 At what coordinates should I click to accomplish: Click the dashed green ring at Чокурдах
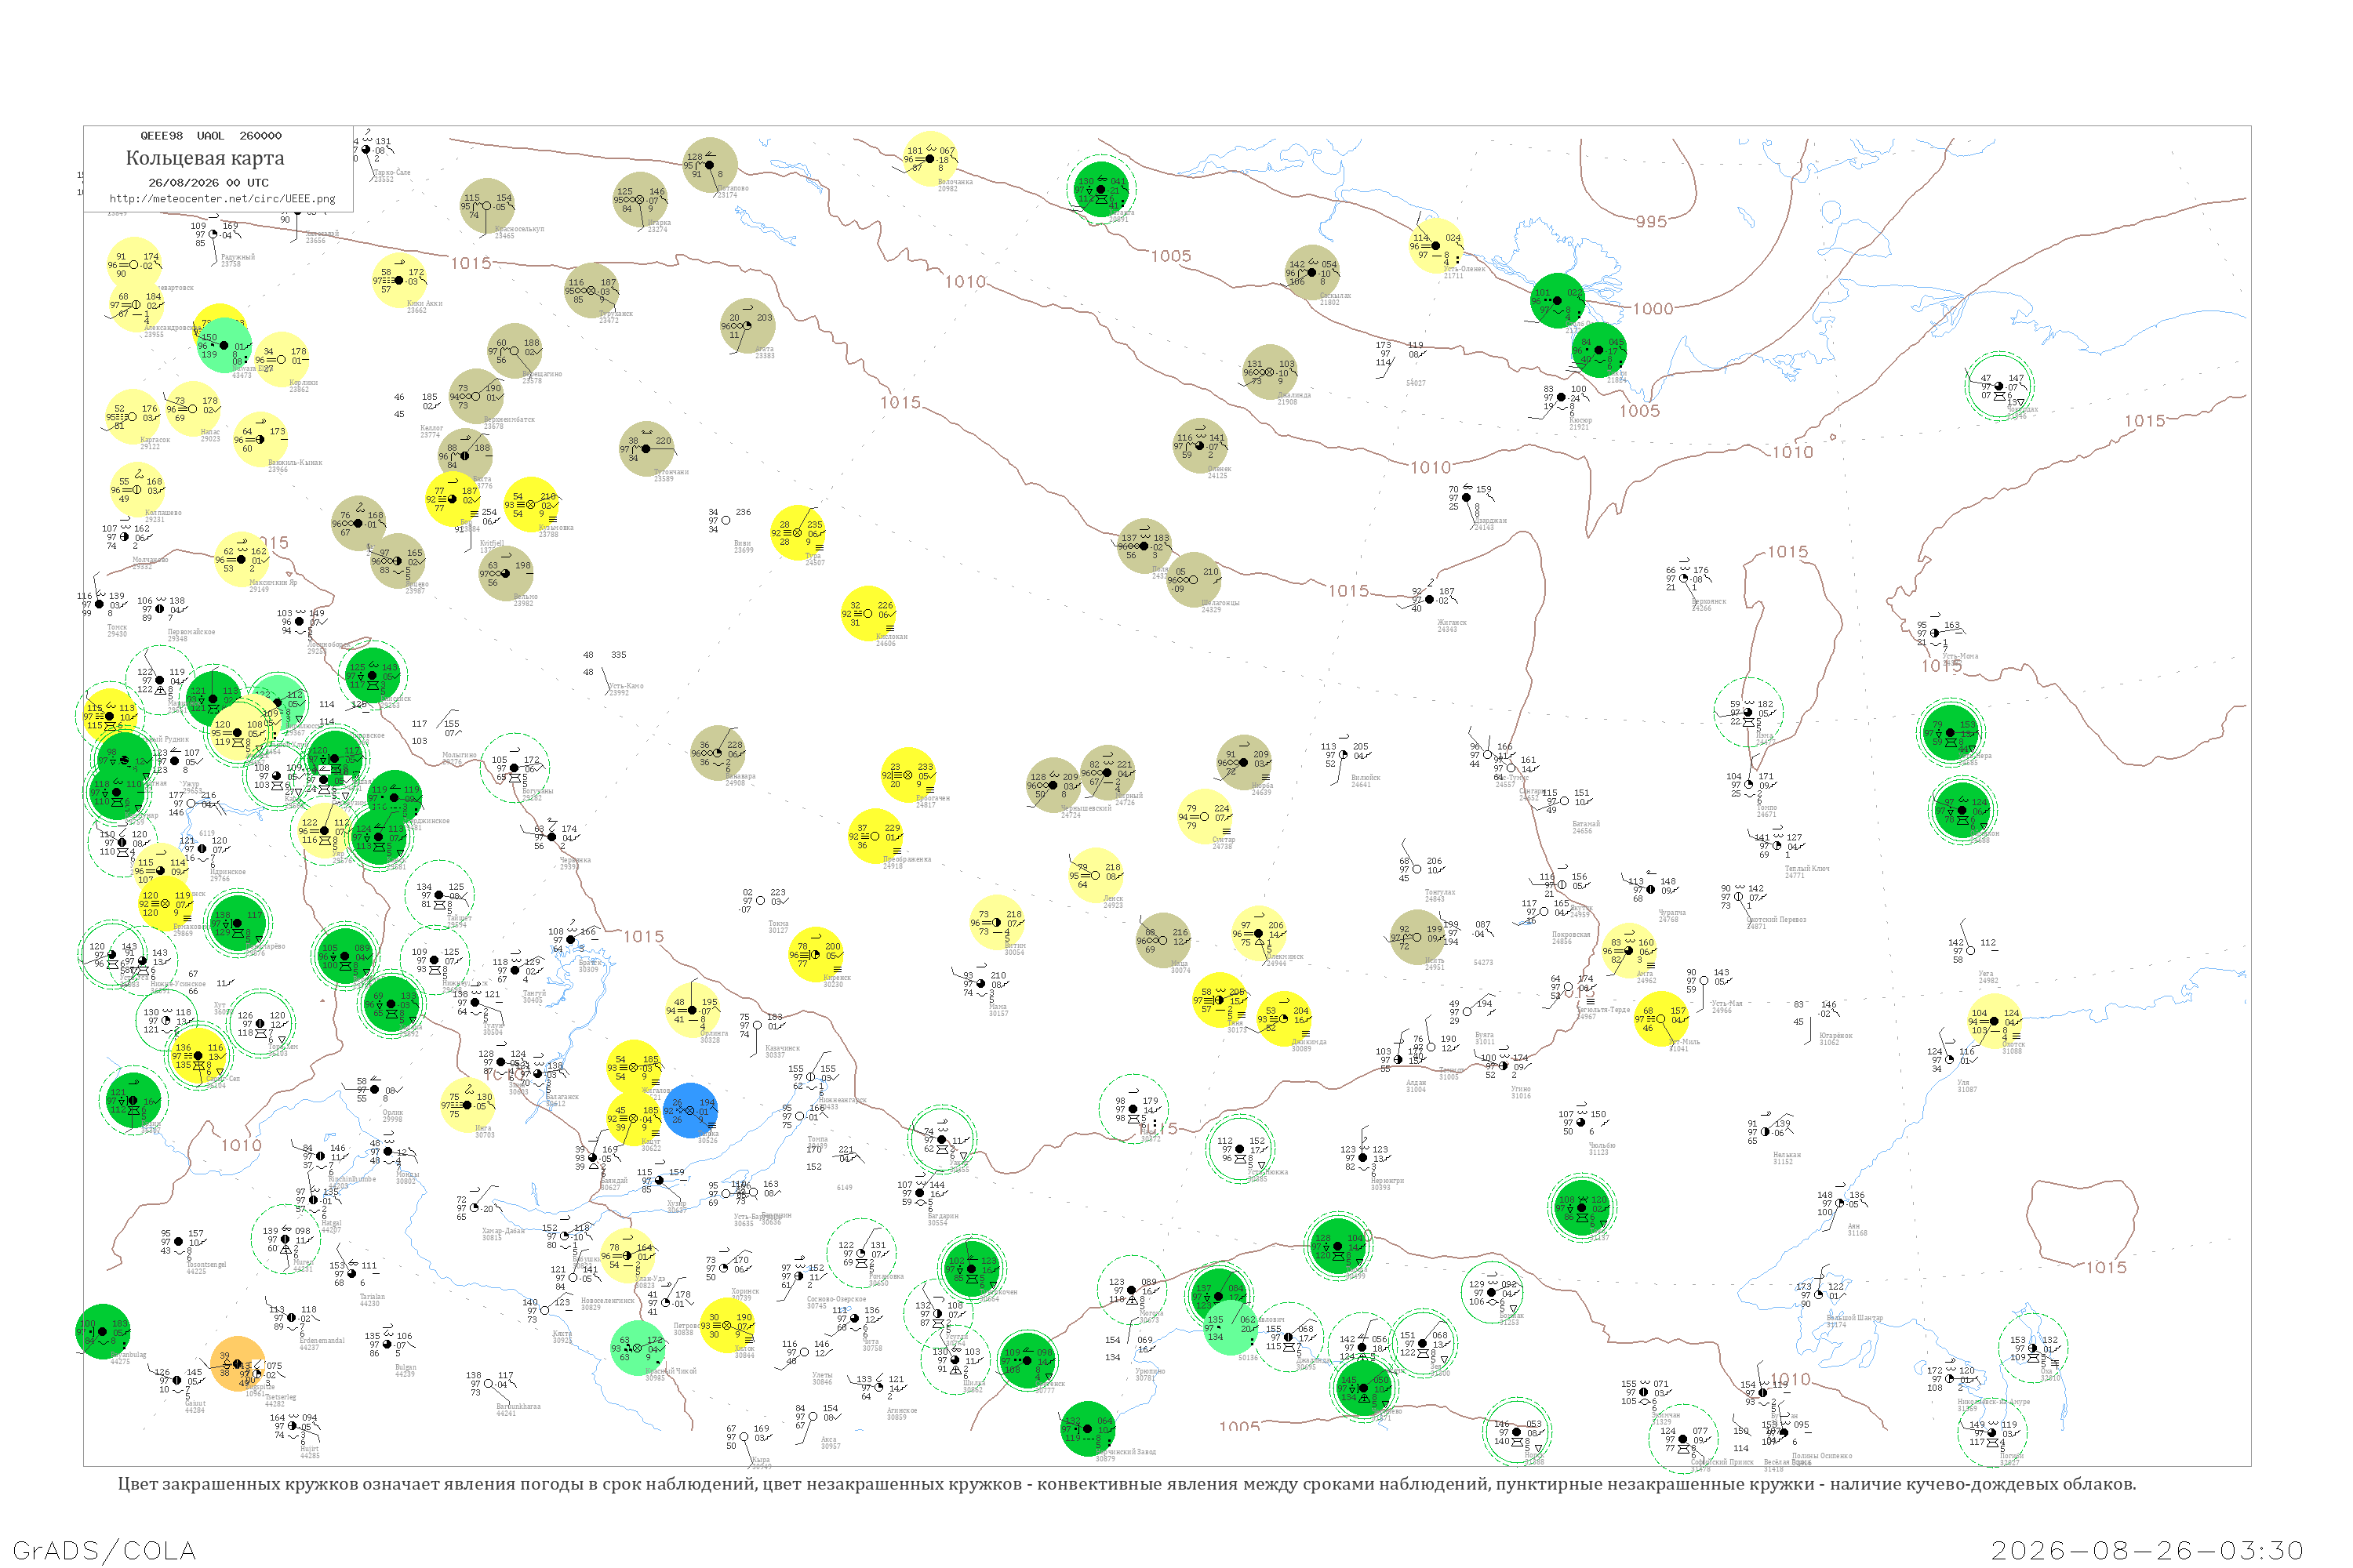(x=1998, y=386)
